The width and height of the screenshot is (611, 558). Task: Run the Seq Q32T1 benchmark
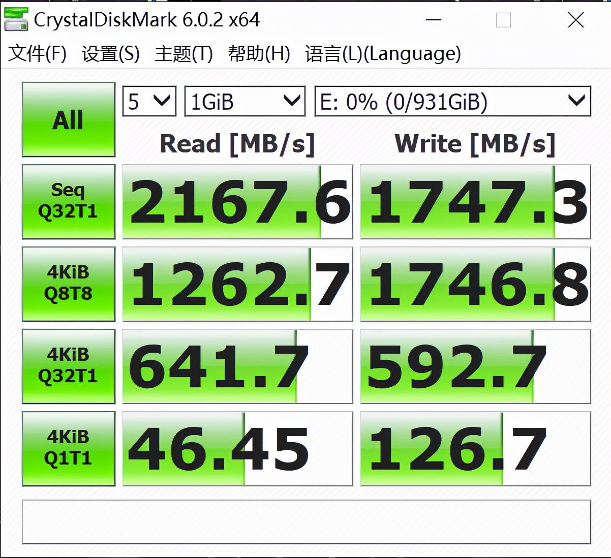68,201
